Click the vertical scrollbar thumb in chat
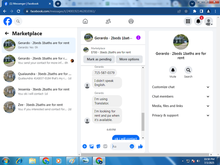 click(143, 122)
